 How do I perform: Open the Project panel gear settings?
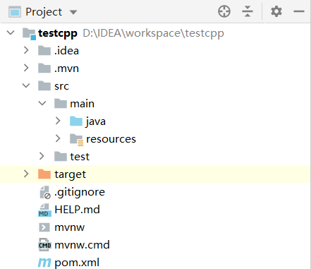pos(276,11)
